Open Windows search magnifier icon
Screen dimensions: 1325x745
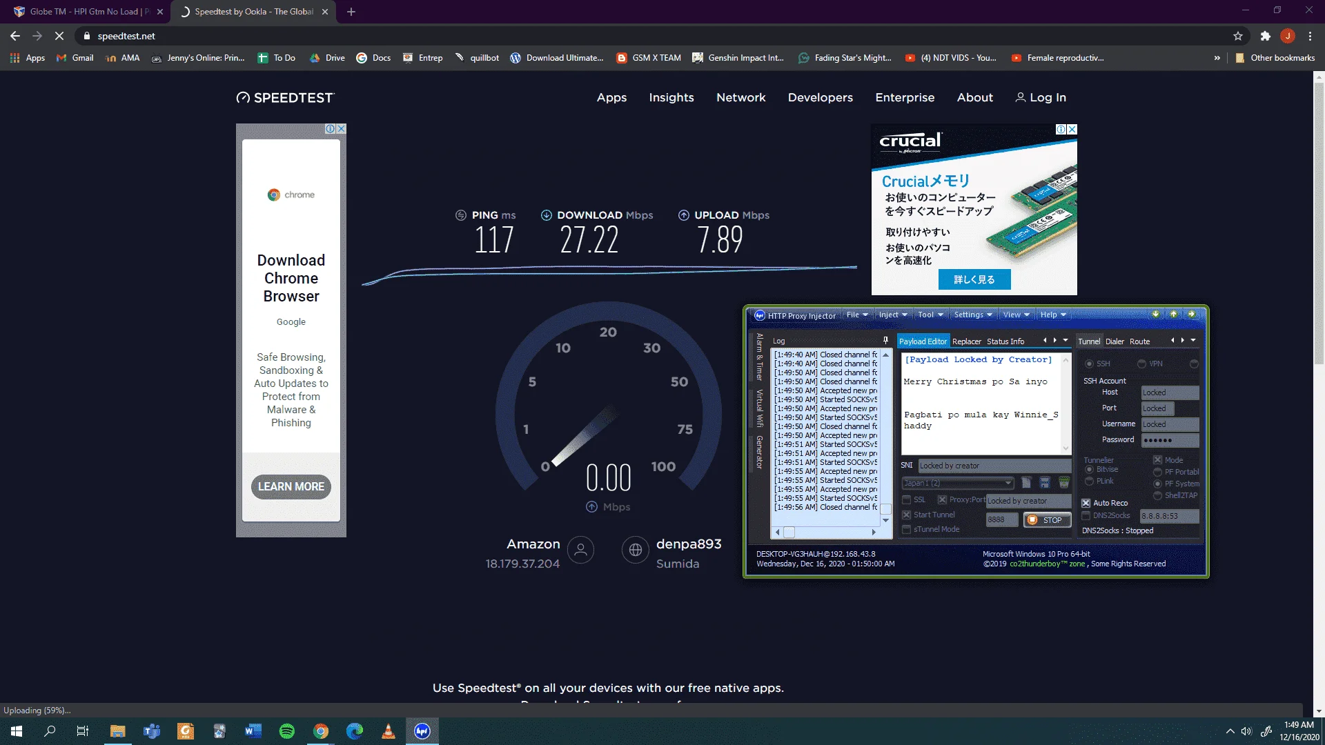[50, 731]
